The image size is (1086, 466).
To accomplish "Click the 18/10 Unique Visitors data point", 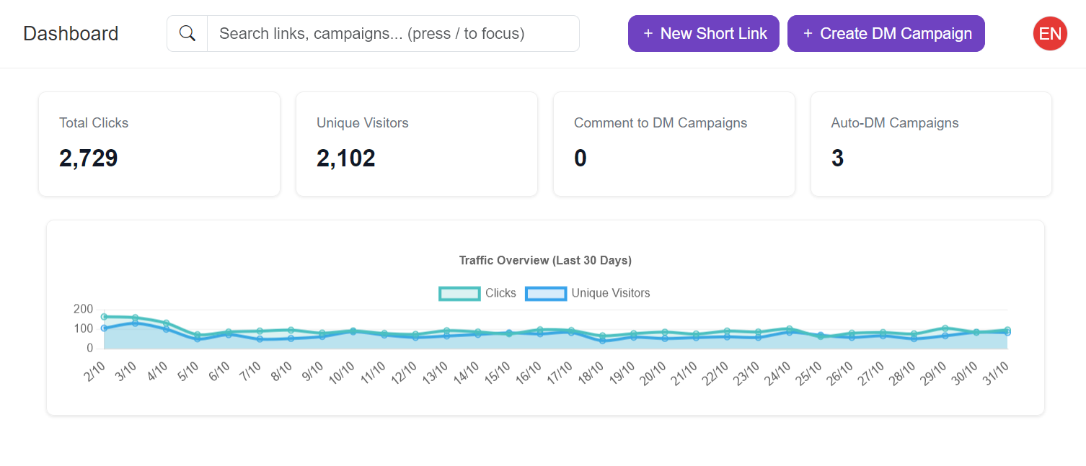I will pyautogui.click(x=602, y=341).
